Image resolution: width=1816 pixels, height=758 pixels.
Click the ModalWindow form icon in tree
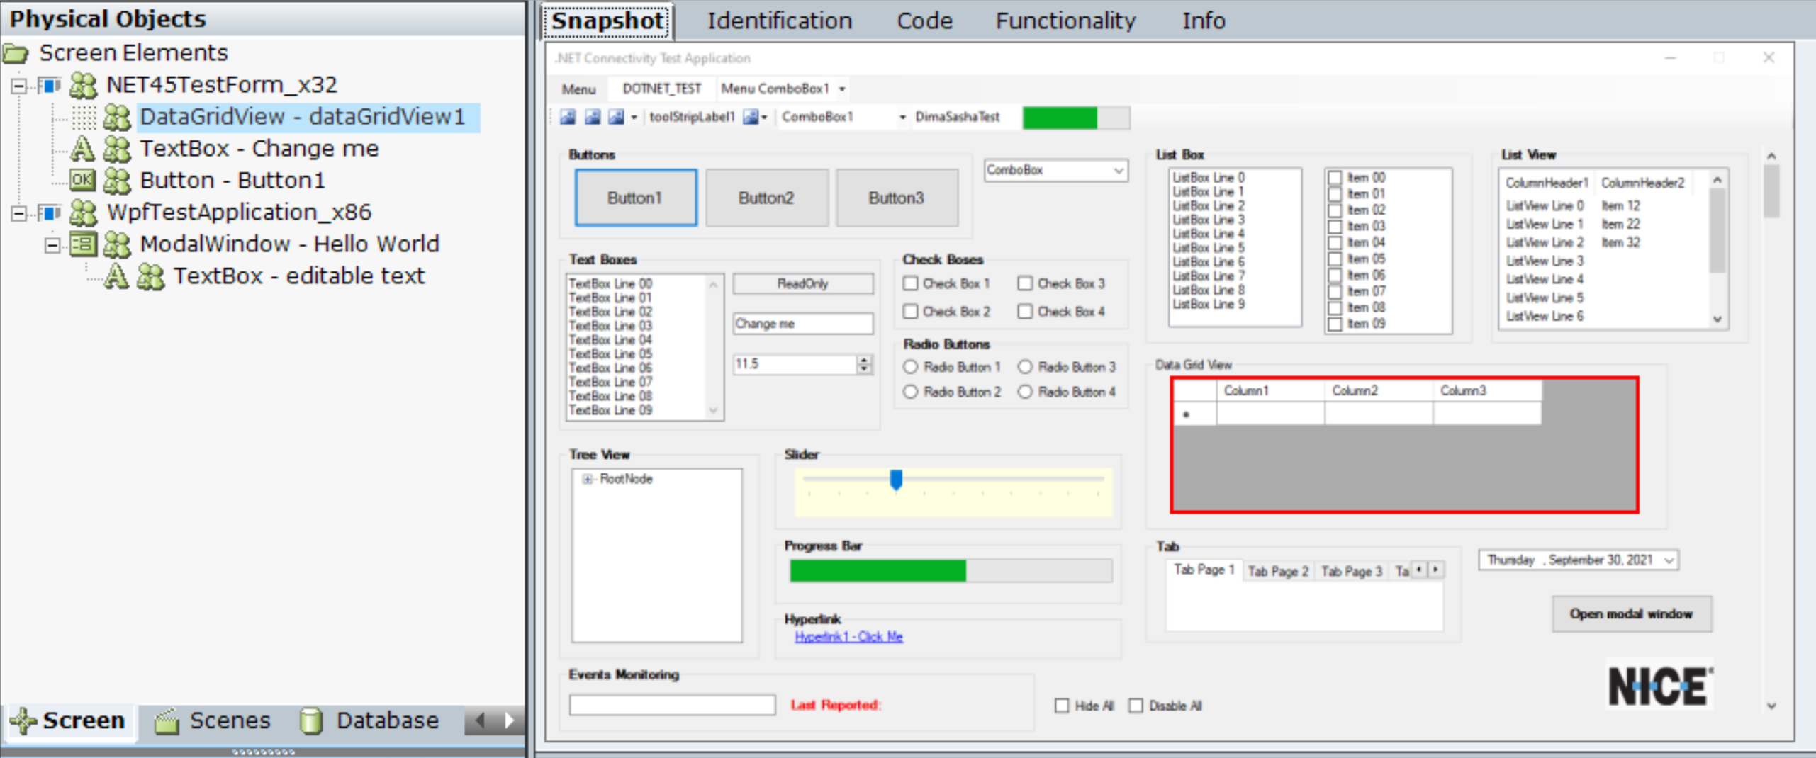pos(82,244)
